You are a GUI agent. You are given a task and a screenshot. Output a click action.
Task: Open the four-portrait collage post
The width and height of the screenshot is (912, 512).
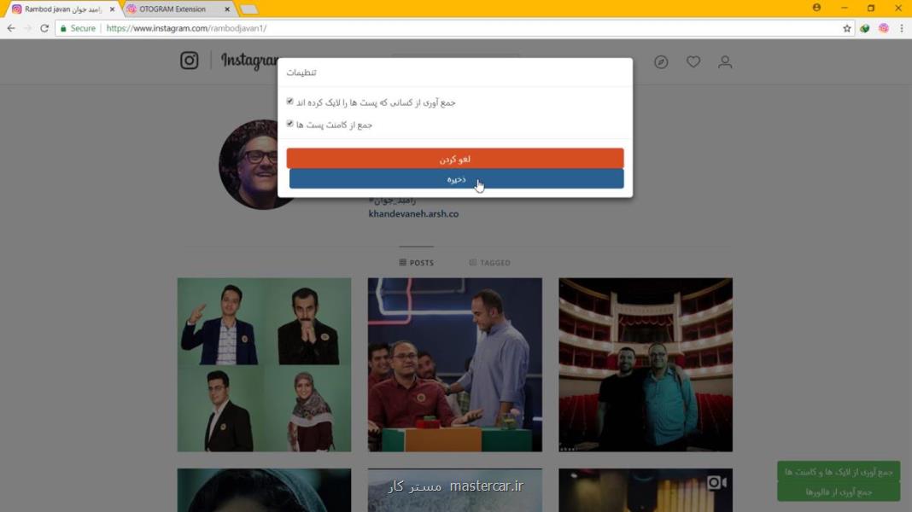click(264, 364)
